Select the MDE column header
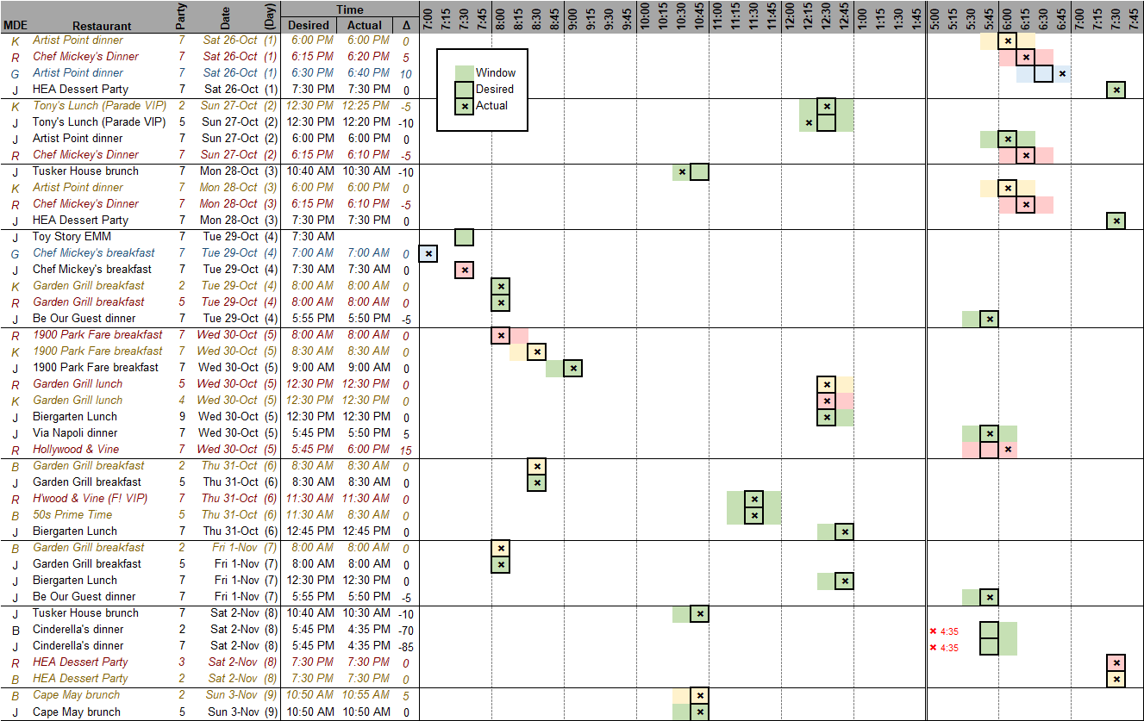The width and height of the screenshot is (1144, 721). (16, 26)
